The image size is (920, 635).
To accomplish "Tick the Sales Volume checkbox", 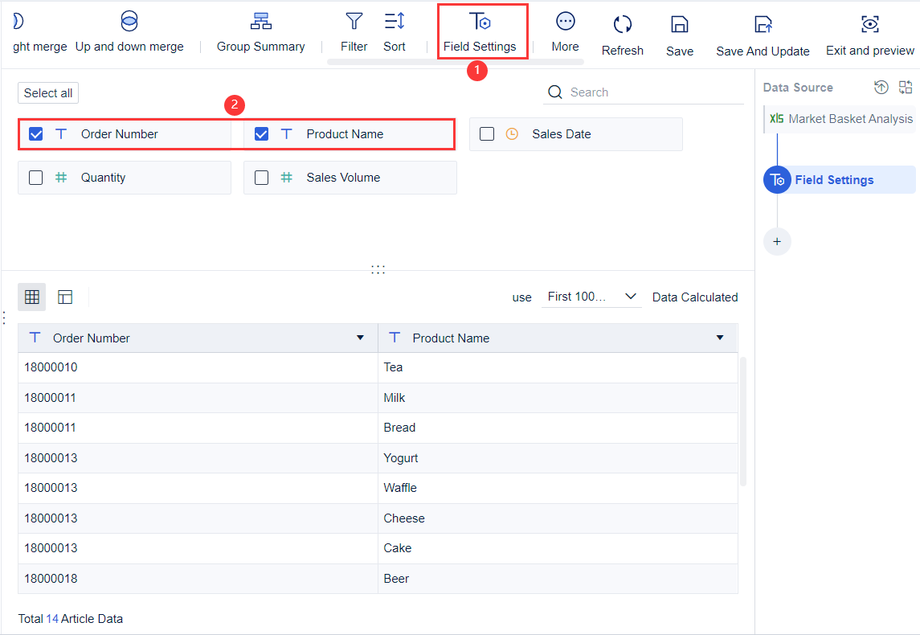I will click(261, 178).
